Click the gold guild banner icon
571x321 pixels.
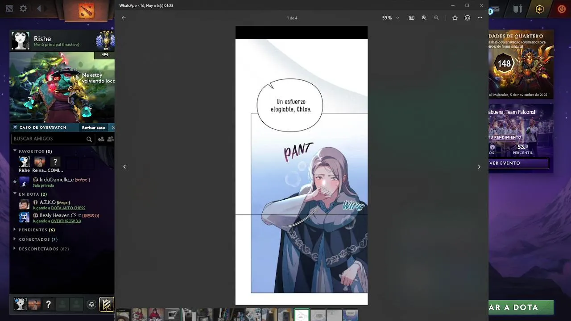click(x=106, y=305)
